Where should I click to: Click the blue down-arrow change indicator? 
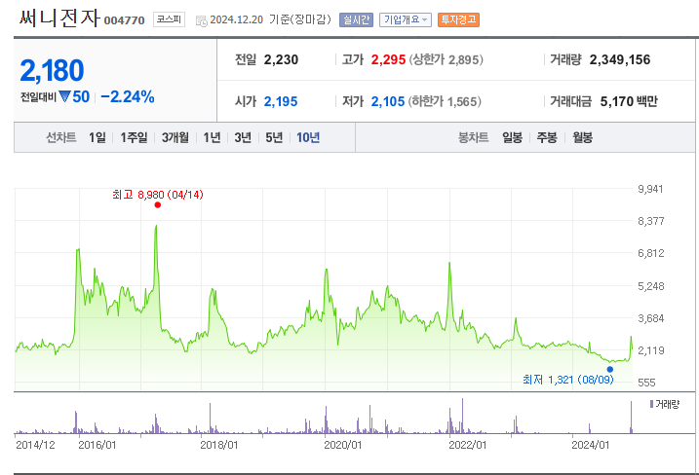pos(64,96)
